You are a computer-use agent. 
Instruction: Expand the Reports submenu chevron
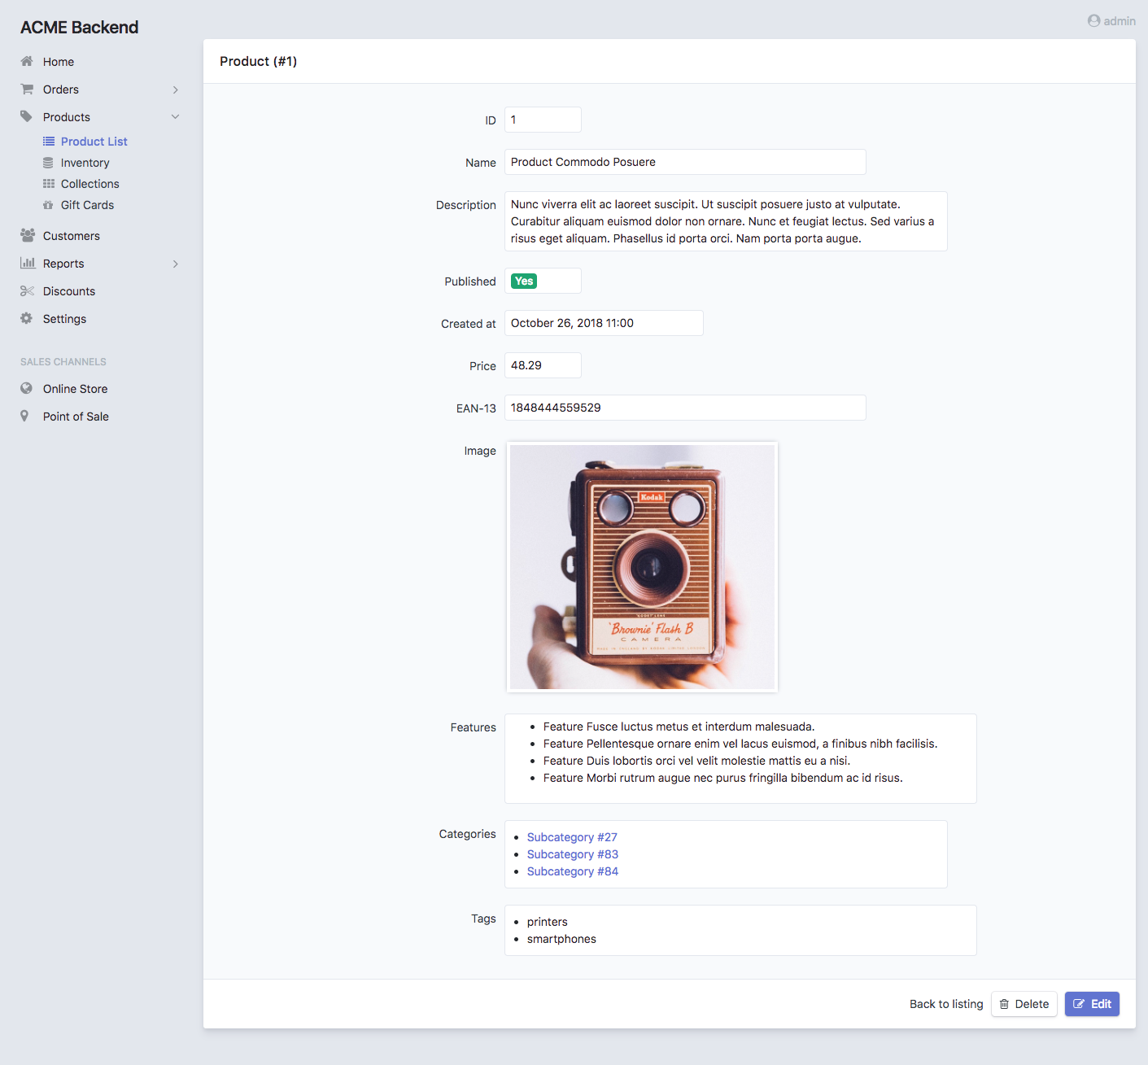coord(175,264)
